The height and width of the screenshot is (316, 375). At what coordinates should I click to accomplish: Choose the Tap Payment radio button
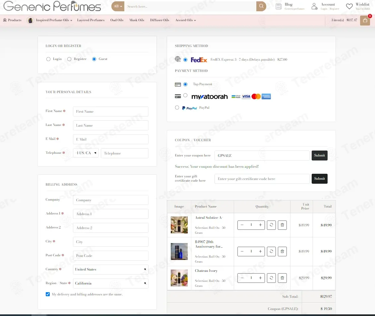pyautogui.click(x=185, y=84)
